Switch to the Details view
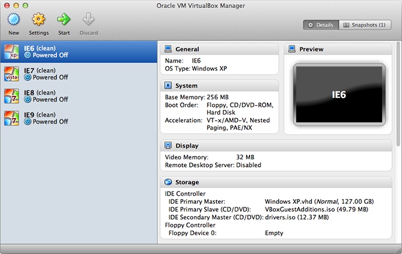This screenshot has height=254, width=402. [x=321, y=25]
